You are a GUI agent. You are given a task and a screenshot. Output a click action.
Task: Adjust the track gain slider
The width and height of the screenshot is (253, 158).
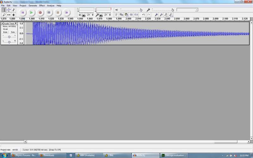coord(9,37)
